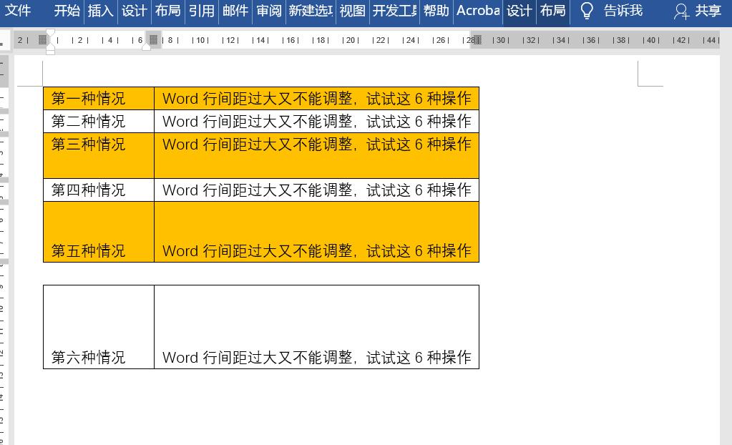
Task: Switch to the 插入 (Insert) tab
Action: pos(100,11)
